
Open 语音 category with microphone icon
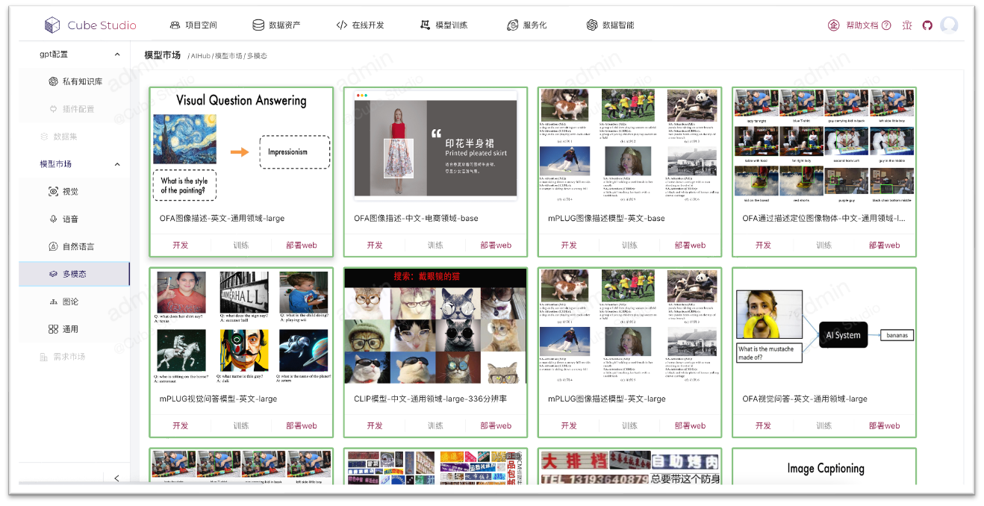click(69, 219)
